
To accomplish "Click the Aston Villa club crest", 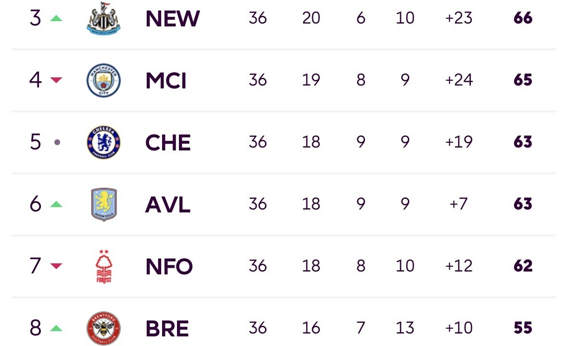I will click(104, 204).
